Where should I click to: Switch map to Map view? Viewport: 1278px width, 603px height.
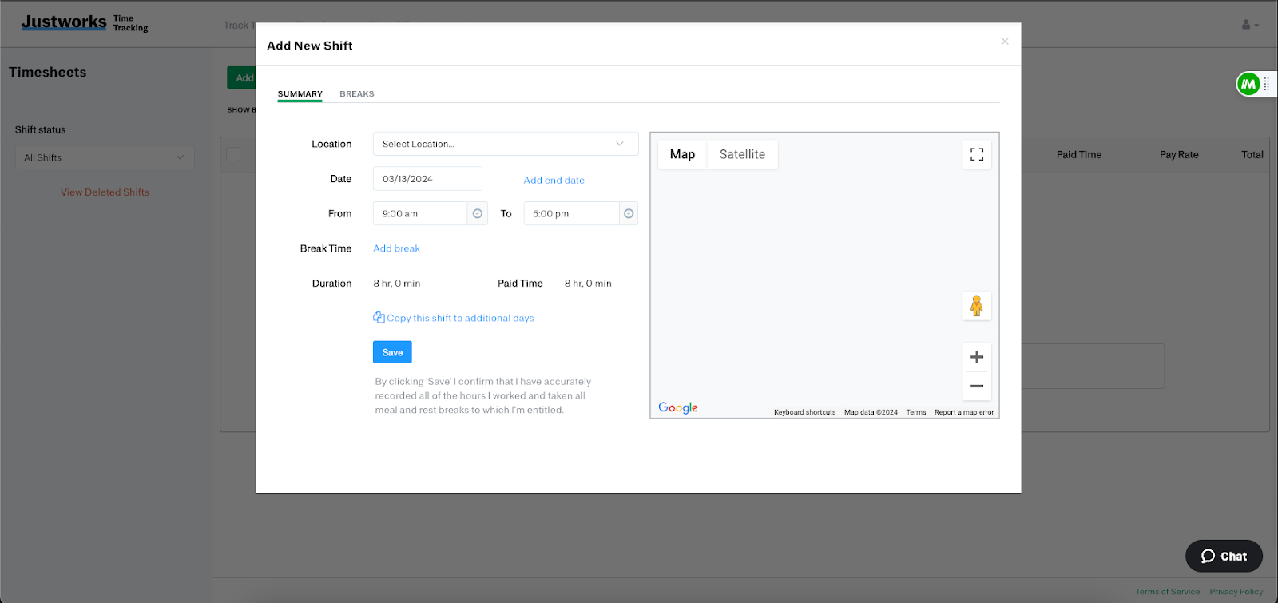[x=682, y=154]
